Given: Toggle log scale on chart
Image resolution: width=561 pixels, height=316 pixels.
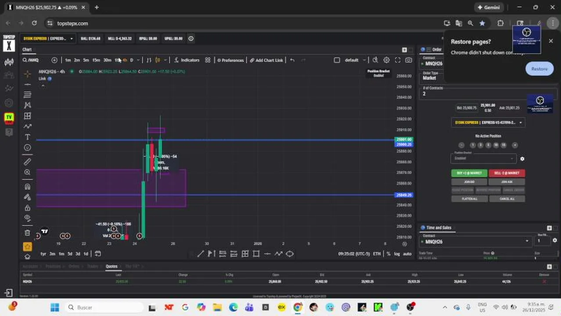Looking at the screenshot, I should point(397,254).
